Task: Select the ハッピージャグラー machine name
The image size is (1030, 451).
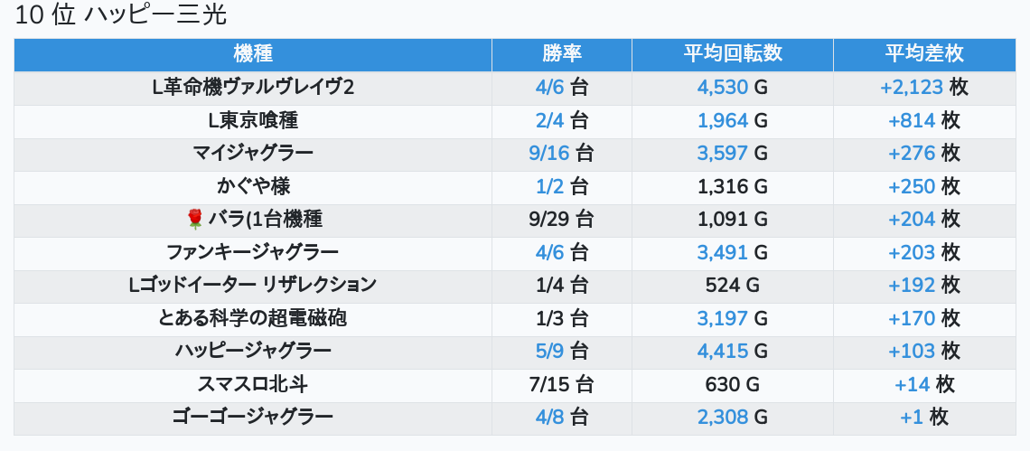Action: point(253,351)
